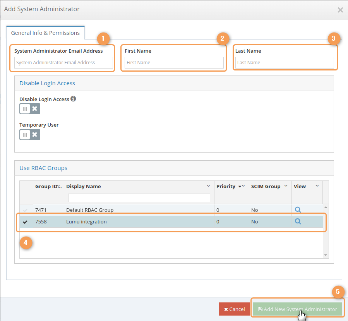Close the Add System Administrator dialog
Viewport: 348px width, 321px height.
[340, 10]
